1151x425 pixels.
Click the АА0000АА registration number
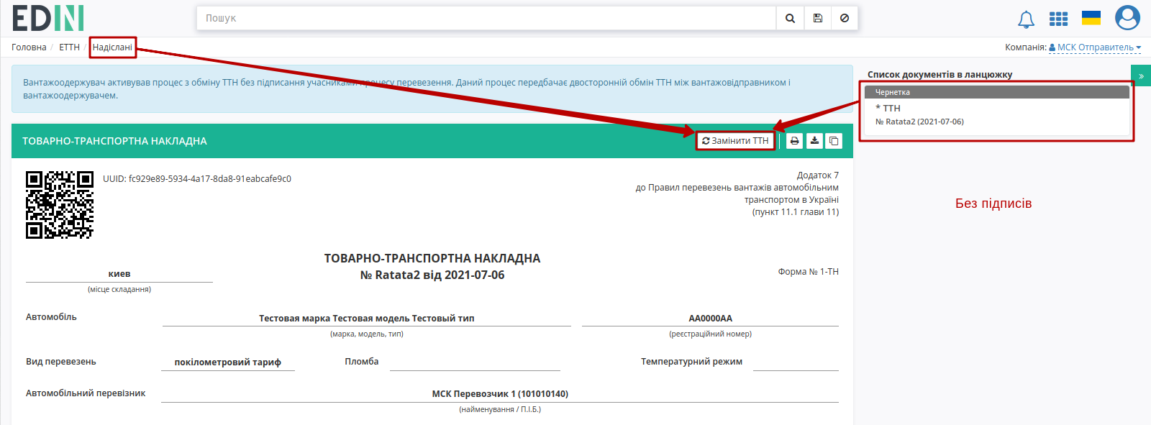pos(710,318)
